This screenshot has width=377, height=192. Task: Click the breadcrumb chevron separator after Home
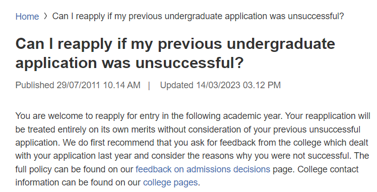pos(46,16)
